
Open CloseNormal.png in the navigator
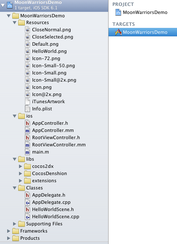tap(52, 30)
